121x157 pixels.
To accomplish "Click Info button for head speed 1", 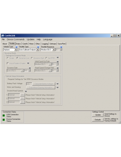I will (23, 95).
